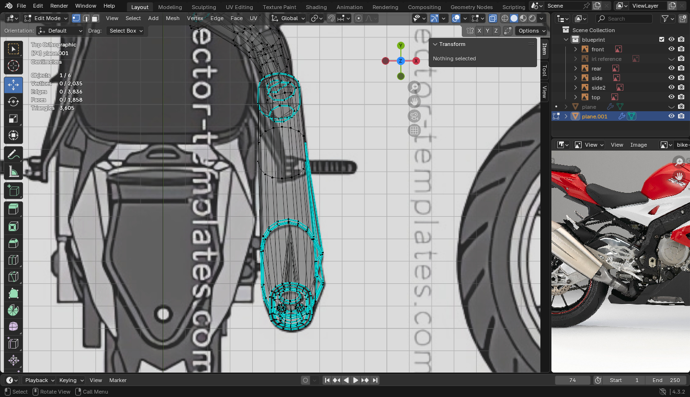
Task: Switch to the UV Editing workspace tab
Action: [x=239, y=7]
